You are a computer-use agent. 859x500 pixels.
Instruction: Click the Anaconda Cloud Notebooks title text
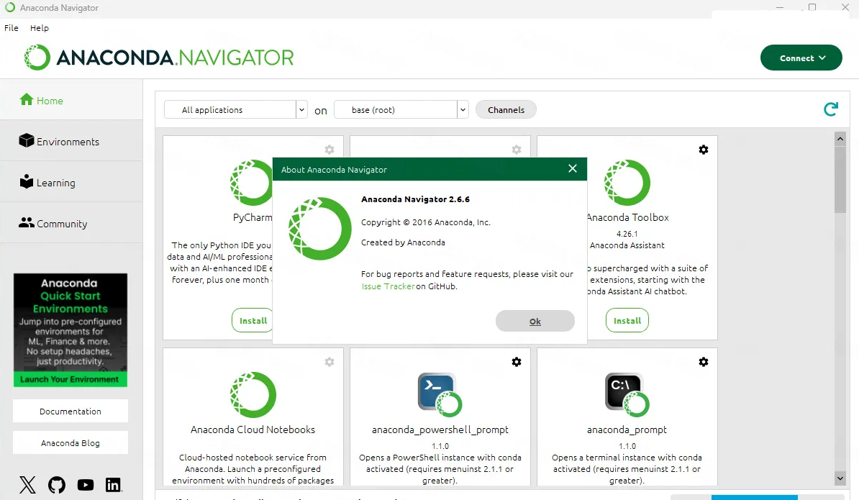point(253,430)
